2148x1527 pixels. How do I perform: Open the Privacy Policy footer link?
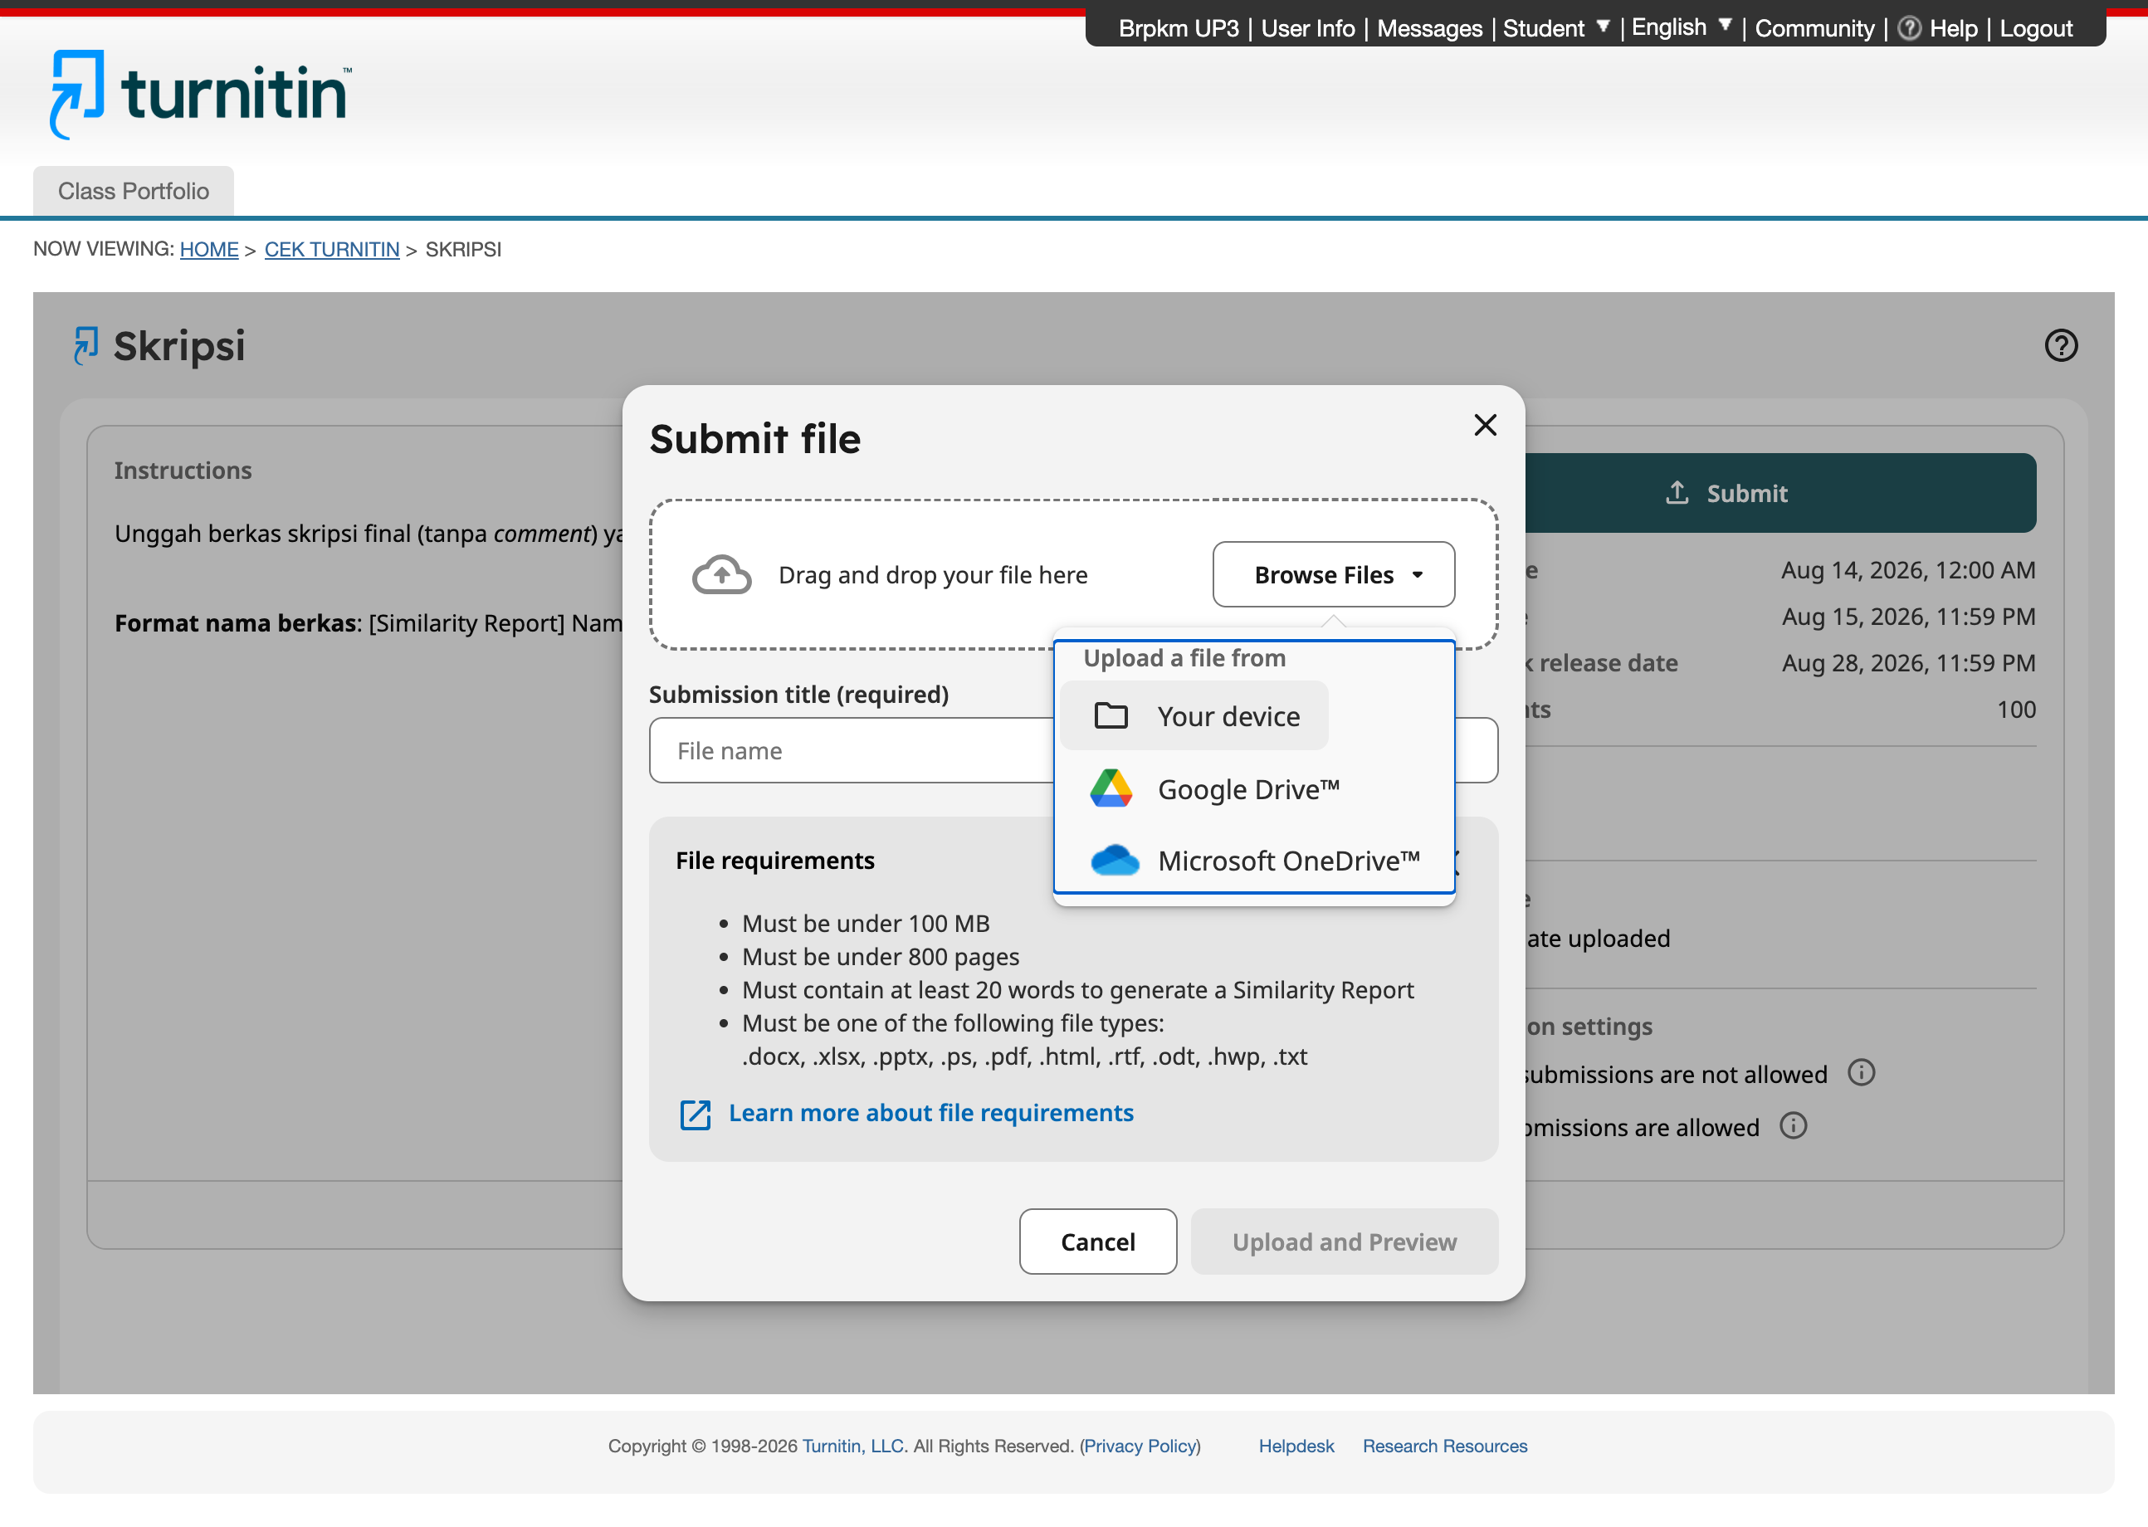point(1140,1447)
